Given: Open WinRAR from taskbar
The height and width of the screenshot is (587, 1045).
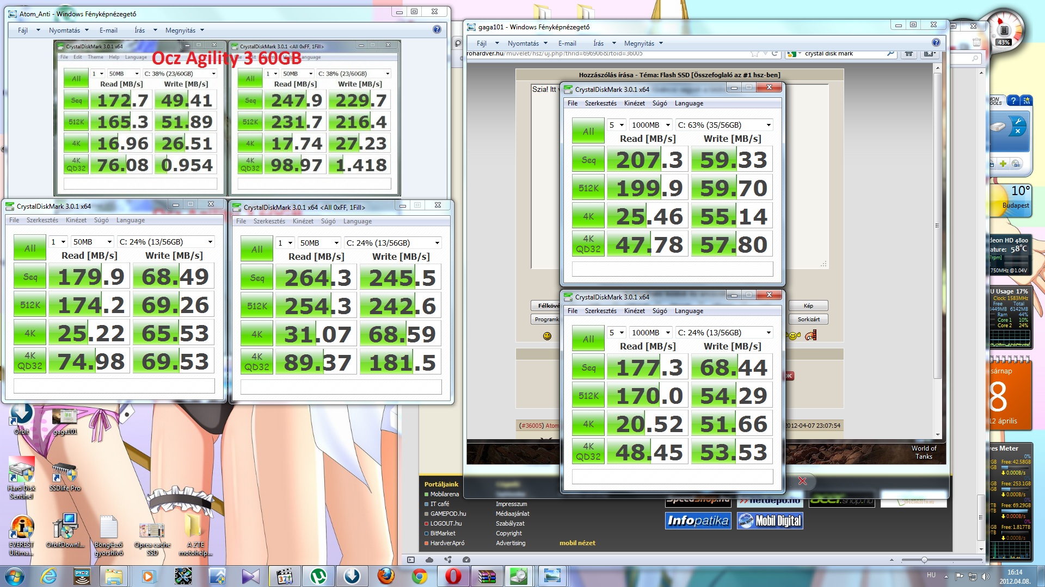Looking at the screenshot, I should pyautogui.click(x=487, y=576).
